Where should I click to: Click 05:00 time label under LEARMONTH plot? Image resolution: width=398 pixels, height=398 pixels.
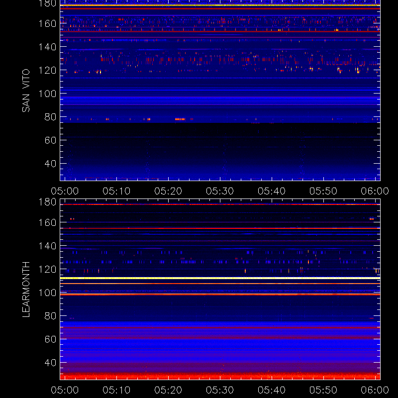tap(65, 390)
